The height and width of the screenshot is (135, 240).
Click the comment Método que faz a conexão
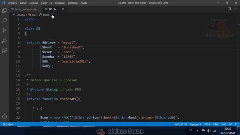[x=54, y=80]
